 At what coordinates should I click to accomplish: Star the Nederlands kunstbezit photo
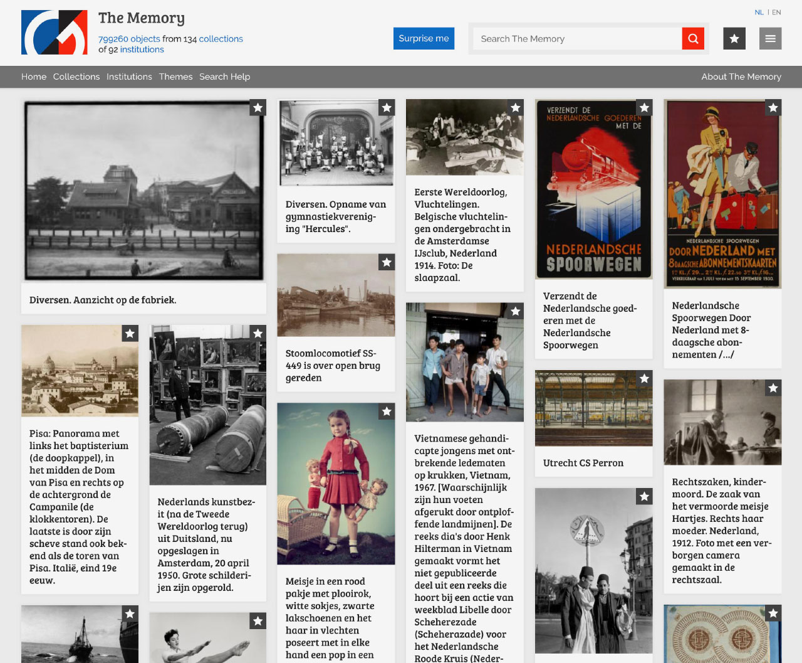[258, 334]
